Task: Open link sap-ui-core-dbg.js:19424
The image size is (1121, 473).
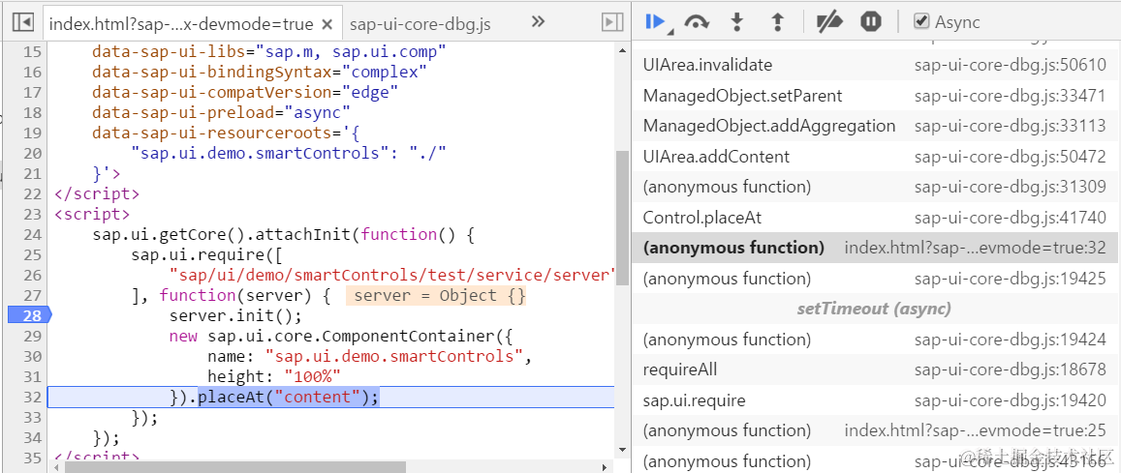Action: point(1011,340)
